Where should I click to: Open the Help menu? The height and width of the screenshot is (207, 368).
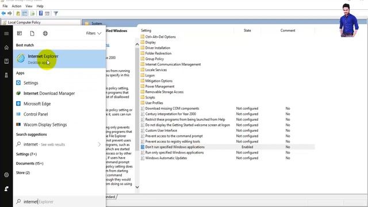pyautogui.click(x=40, y=6)
